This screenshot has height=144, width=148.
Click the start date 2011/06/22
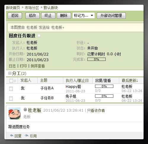(x=38, y=54)
